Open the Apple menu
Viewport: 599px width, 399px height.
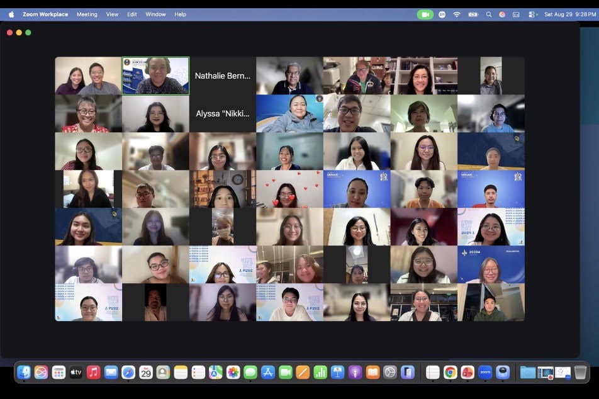[x=11, y=14]
